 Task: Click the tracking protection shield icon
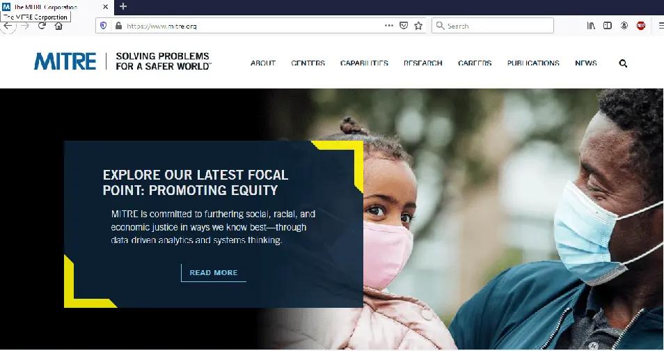[x=103, y=26]
